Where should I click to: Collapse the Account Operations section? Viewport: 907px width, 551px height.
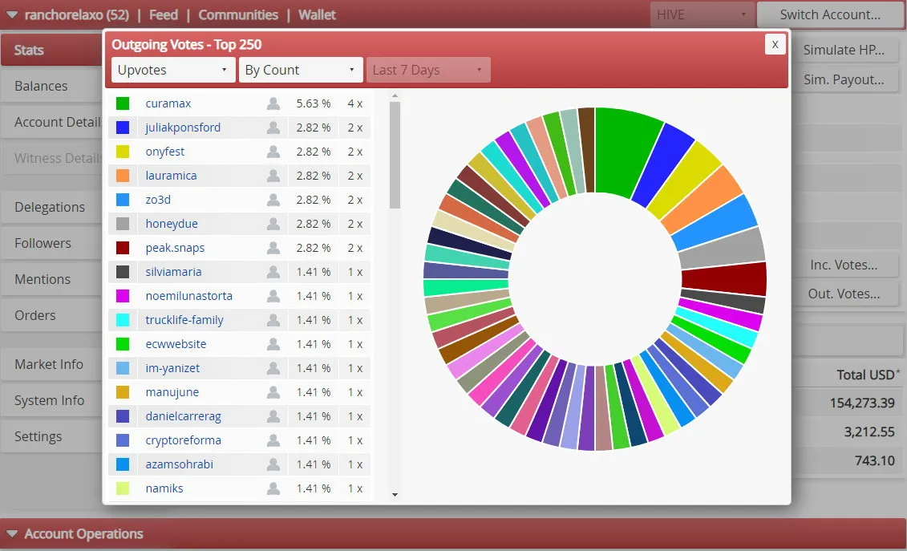(11, 533)
